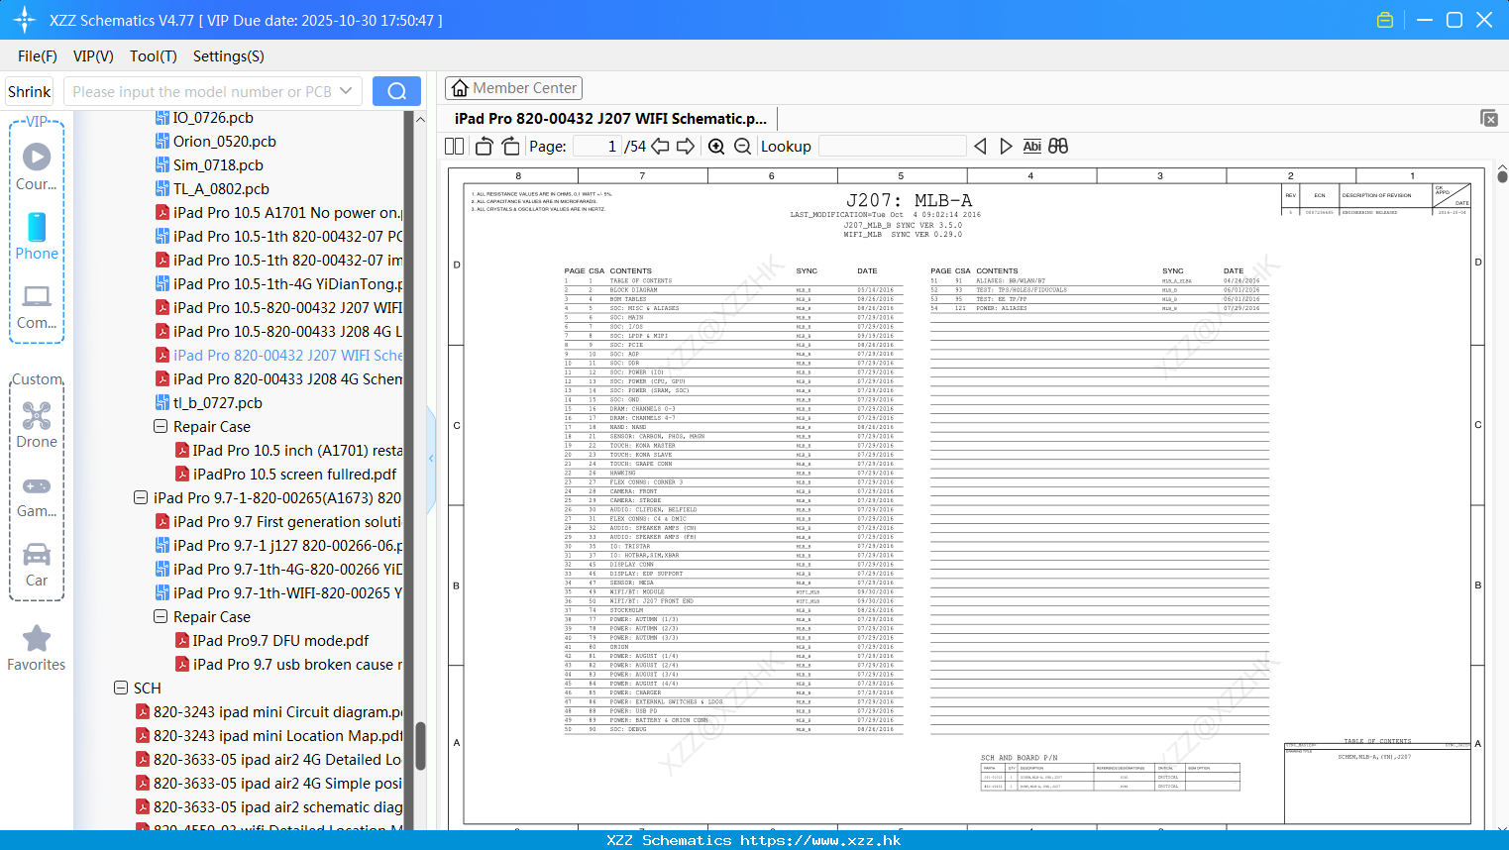Open 820-3243 ipad mini Circuit diagram PDF
This screenshot has width=1509, height=850.
pos(269,712)
